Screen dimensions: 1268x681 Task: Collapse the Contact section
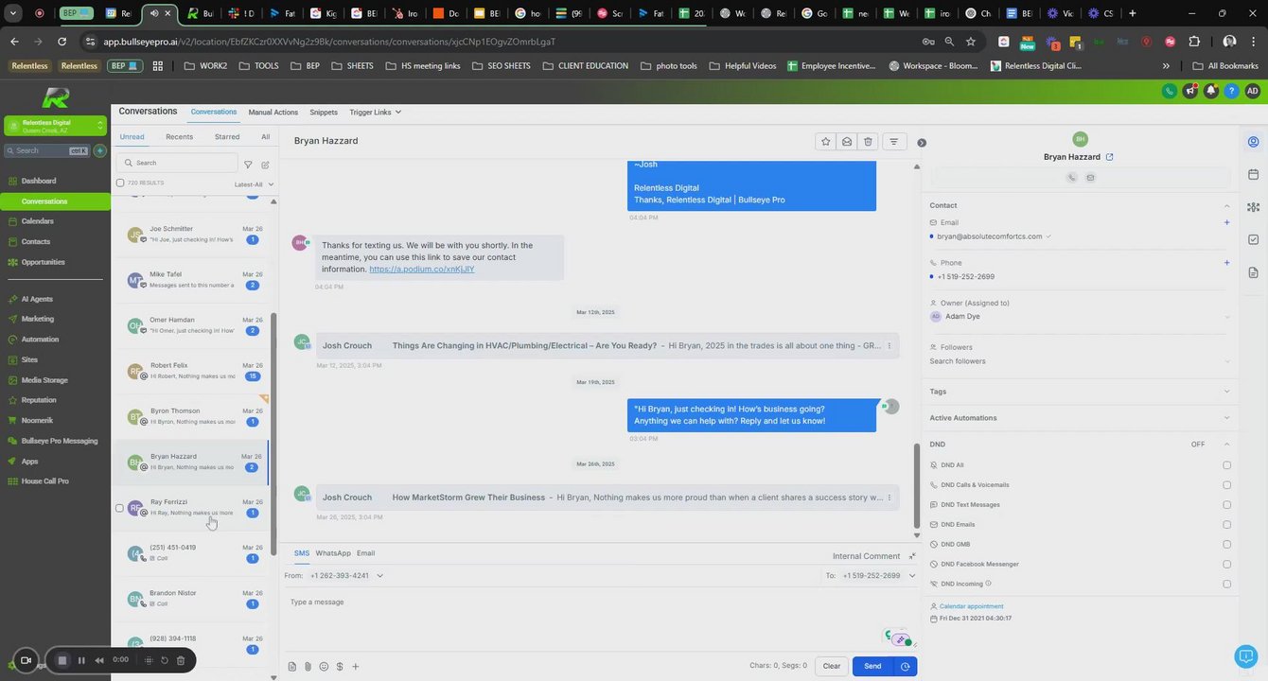(1227, 205)
